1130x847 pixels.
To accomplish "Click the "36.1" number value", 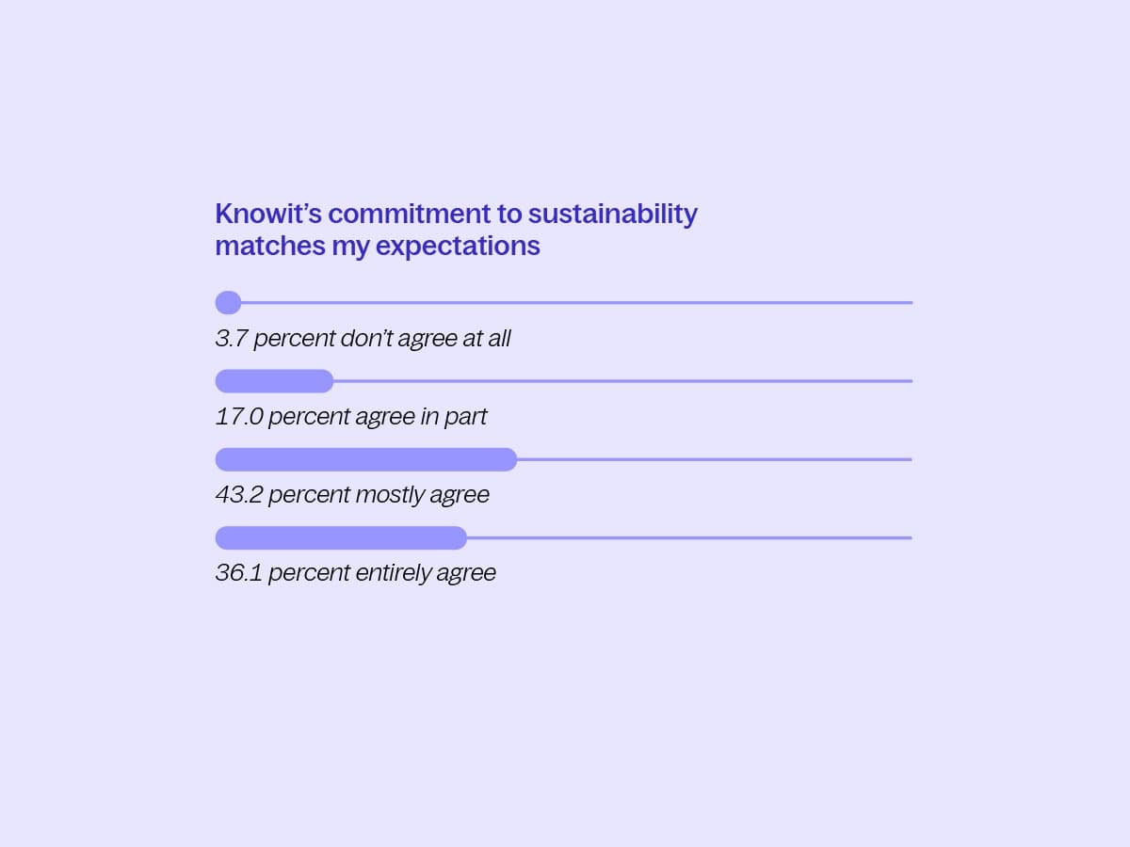I will [x=238, y=573].
